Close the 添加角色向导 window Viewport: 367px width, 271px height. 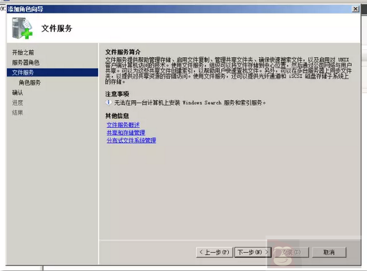[x=355, y=9]
